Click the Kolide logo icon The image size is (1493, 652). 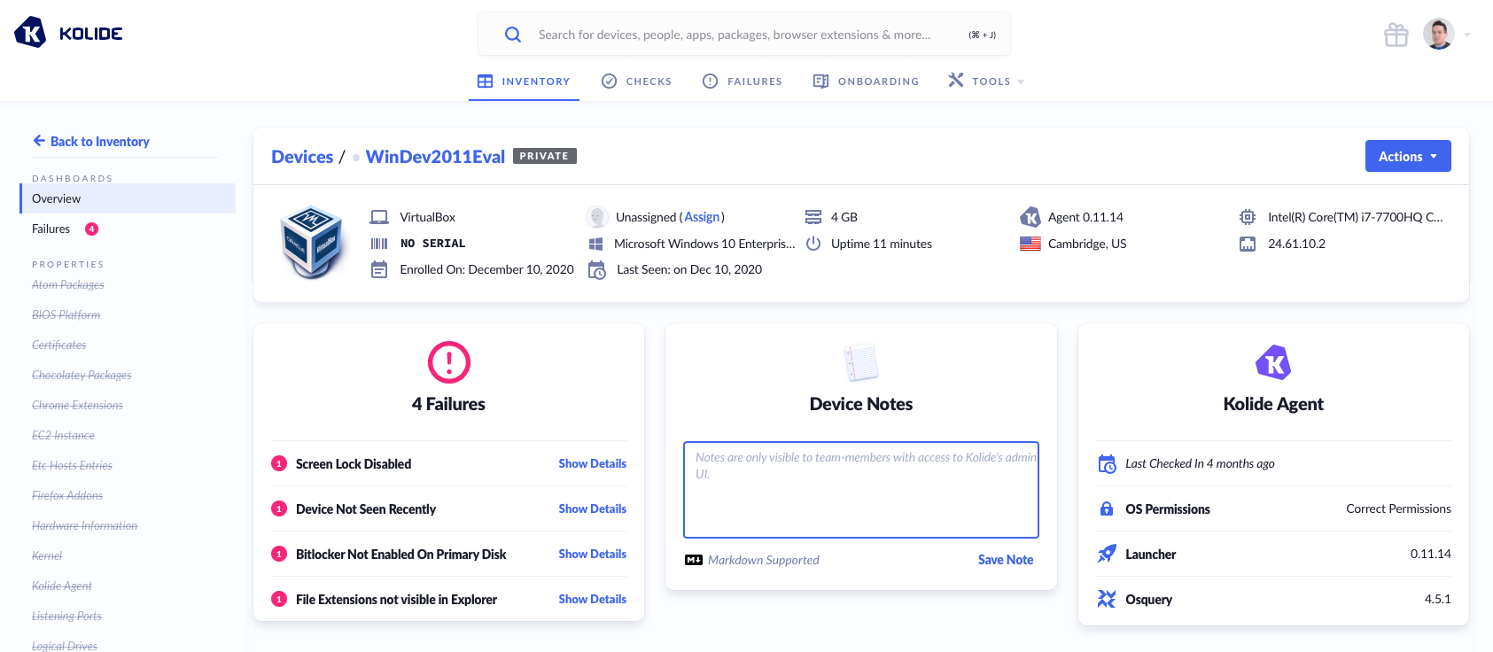click(x=31, y=33)
